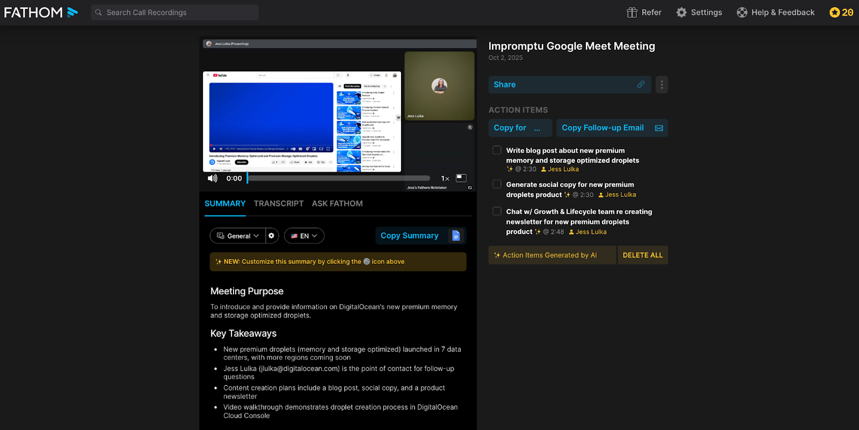The image size is (859, 430).
Task: Open summary customization gear icon
Action: click(x=272, y=236)
